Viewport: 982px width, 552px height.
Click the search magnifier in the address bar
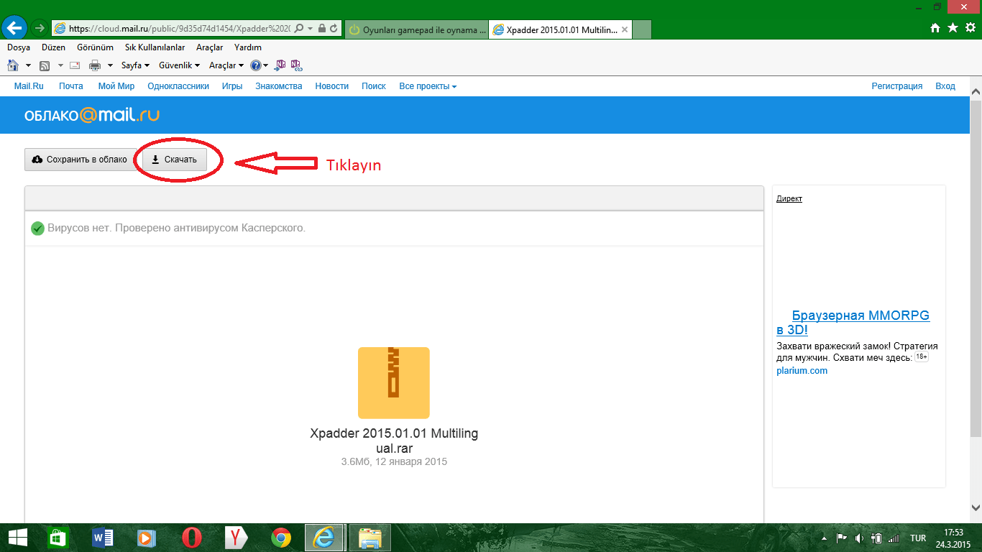click(299, 28)
